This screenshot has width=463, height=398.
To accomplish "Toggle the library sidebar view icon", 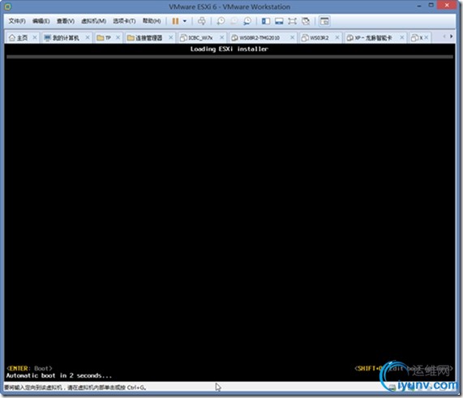I will [266, 21].
